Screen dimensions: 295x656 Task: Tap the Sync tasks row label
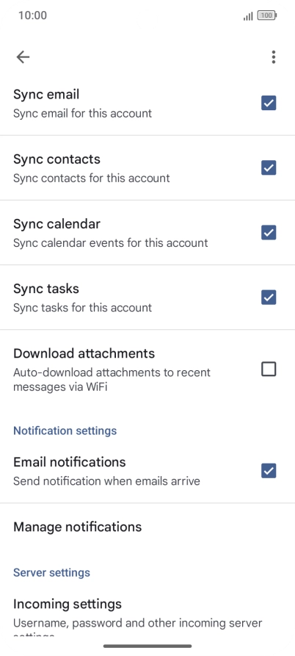[46, 289]
